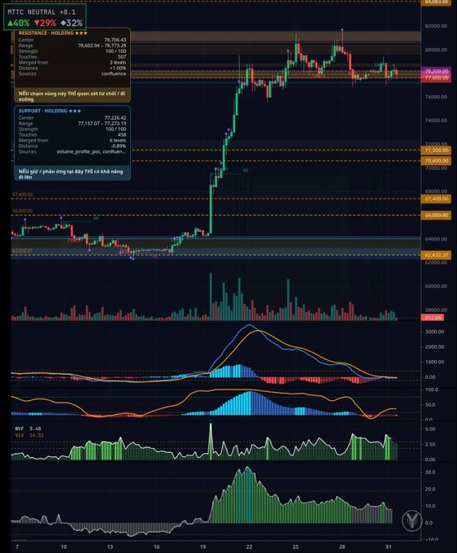
Task: Click the NẾU giữ / phản ứng support note
Action: tap(71, 174)
